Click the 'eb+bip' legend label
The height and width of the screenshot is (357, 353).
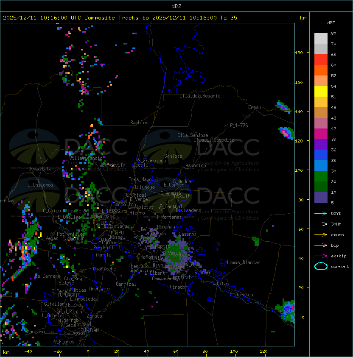[339, 256]
